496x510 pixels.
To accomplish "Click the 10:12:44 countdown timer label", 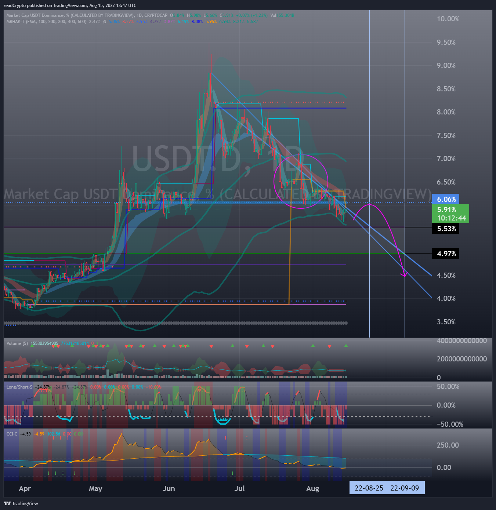I will 451,218.
